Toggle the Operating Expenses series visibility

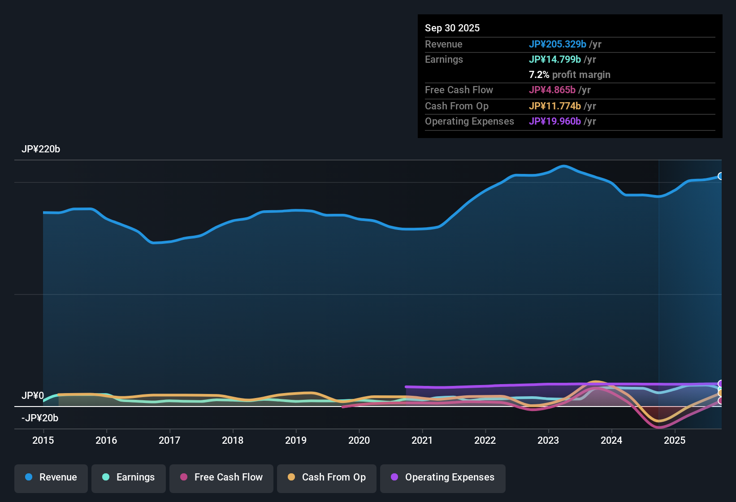click(x=442, y=477)
